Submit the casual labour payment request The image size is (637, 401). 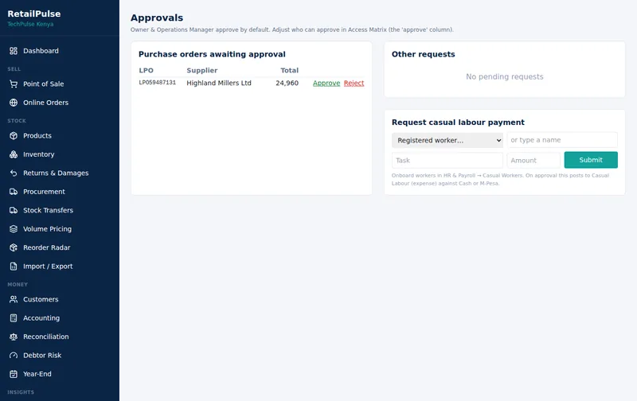click(x=591, y=160)
